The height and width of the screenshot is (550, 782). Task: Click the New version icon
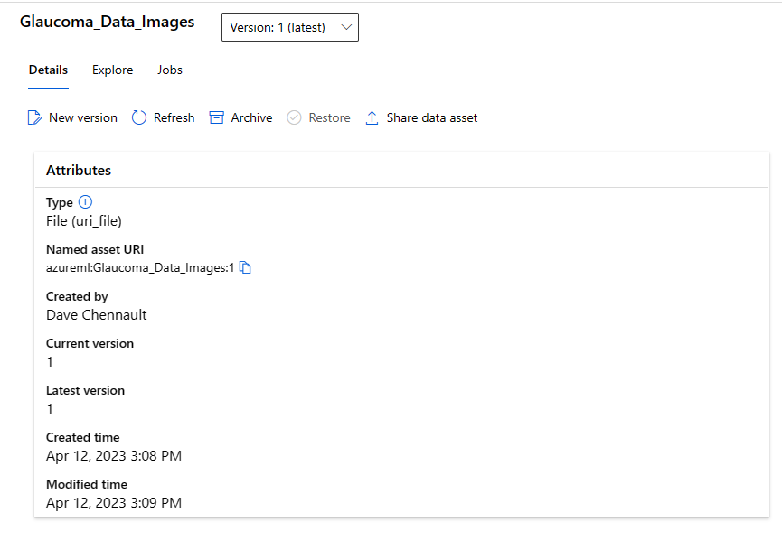(x=34, y=117)
